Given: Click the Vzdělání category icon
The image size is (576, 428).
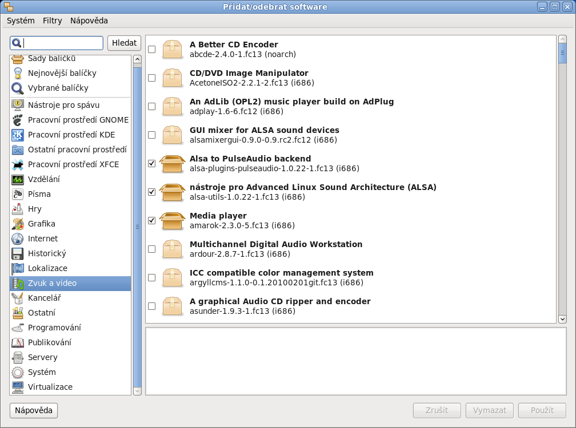Looking at the screenshot, I should pyautogui.click(x=18, y=179).
